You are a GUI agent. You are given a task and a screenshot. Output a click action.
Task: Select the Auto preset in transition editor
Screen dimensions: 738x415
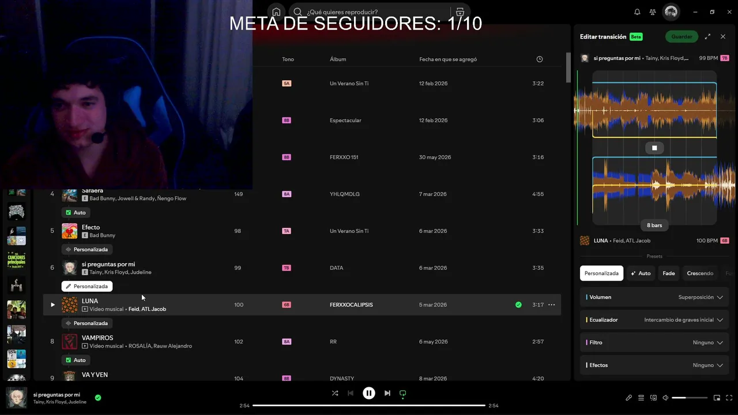pos(641,273)
